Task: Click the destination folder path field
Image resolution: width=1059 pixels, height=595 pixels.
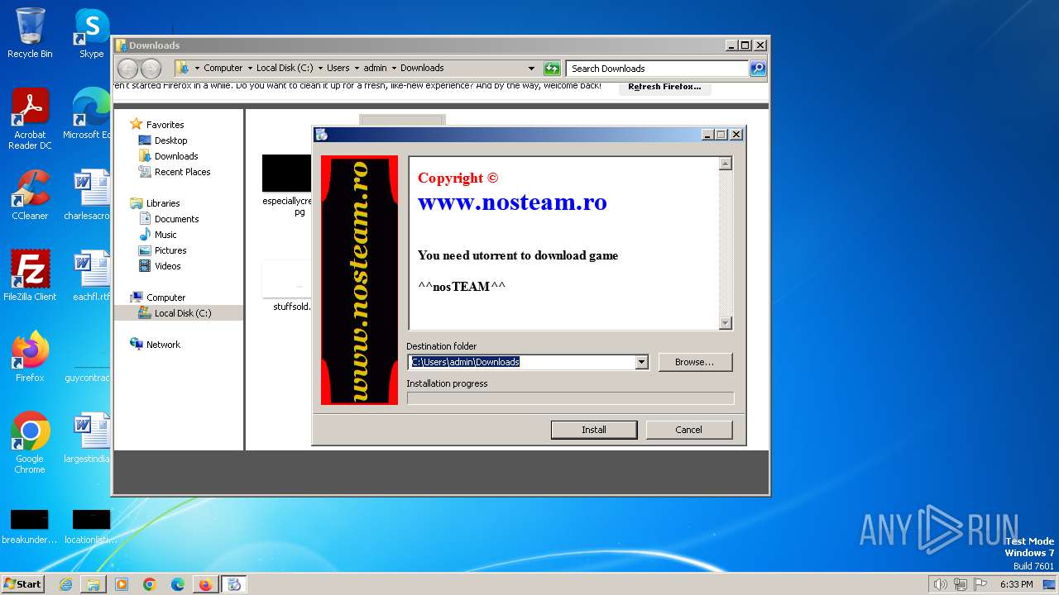Action: pyautogui.click(x=521, y=362)
